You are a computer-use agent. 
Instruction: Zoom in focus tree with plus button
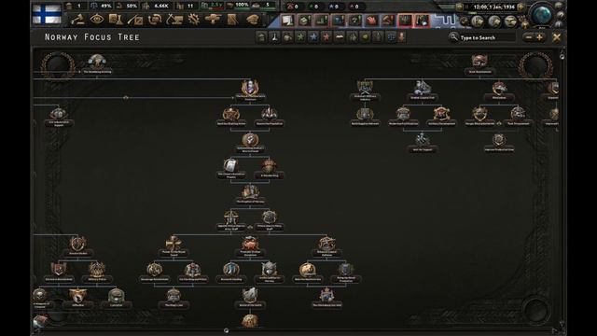[539, 37]
